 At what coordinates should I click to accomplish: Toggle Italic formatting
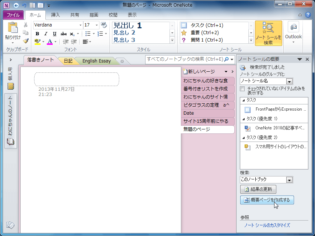click(x=46, y=34)
